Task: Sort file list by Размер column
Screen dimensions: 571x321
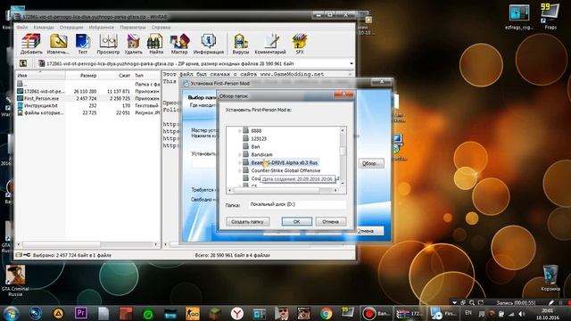Action: coord(82,75)
